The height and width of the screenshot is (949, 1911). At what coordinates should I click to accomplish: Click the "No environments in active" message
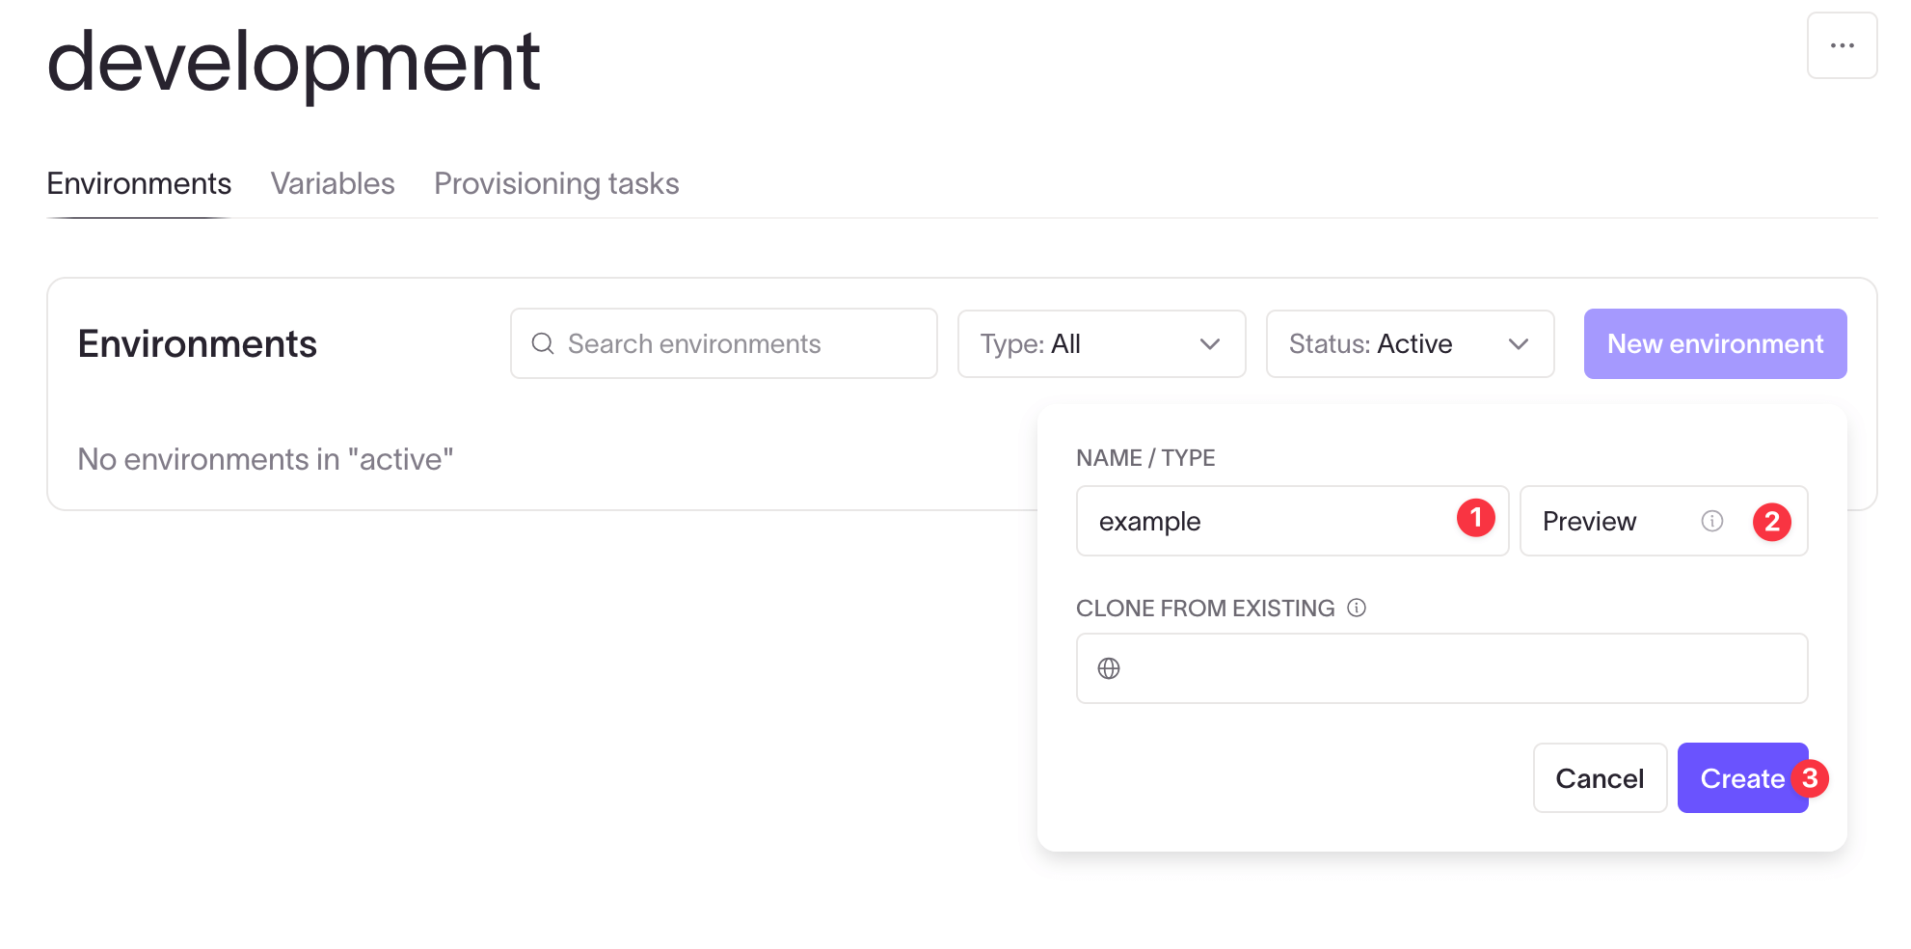click(265, 459)
